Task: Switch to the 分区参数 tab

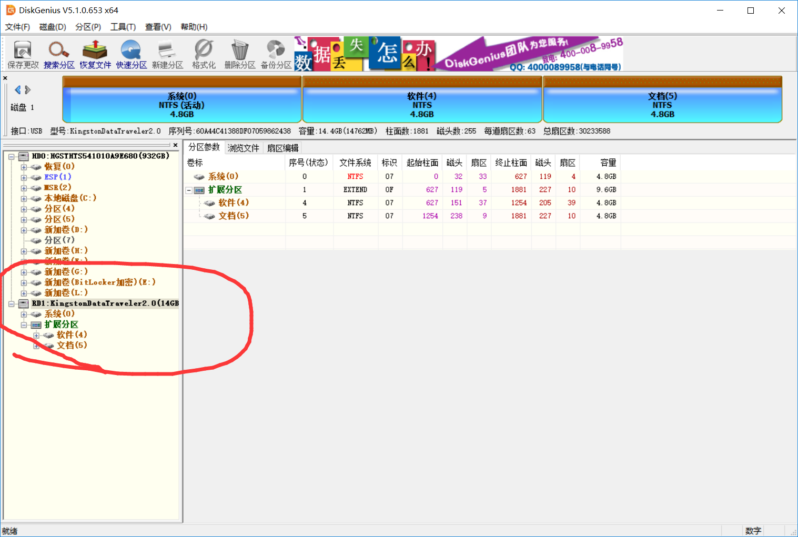Action: click(204, 147)
